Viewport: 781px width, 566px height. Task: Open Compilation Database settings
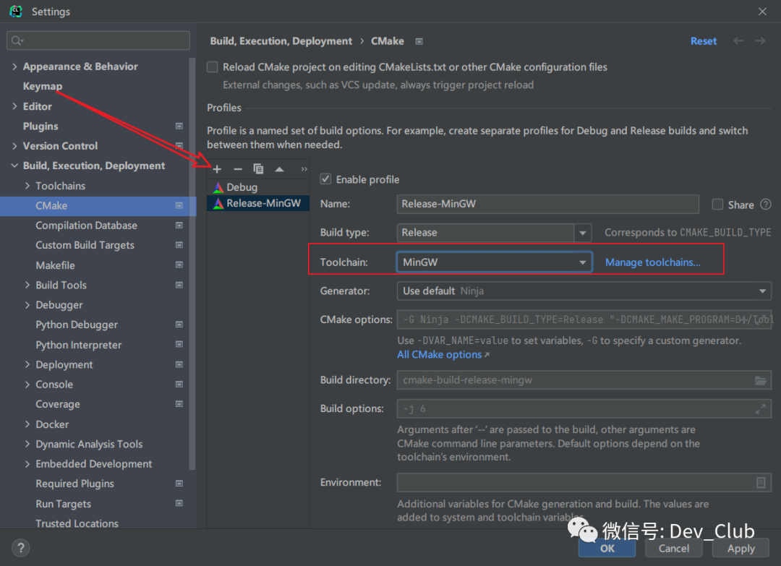coord(86,226)
